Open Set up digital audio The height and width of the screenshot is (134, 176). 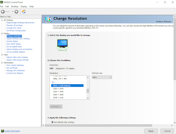click(x=14, y=47)
